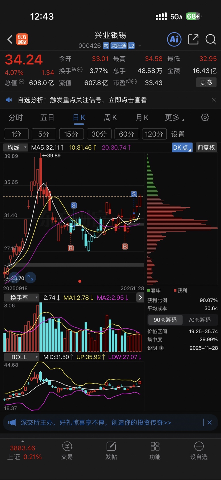
Task: Tap the left S sell marker
Action: coord(74,205)
